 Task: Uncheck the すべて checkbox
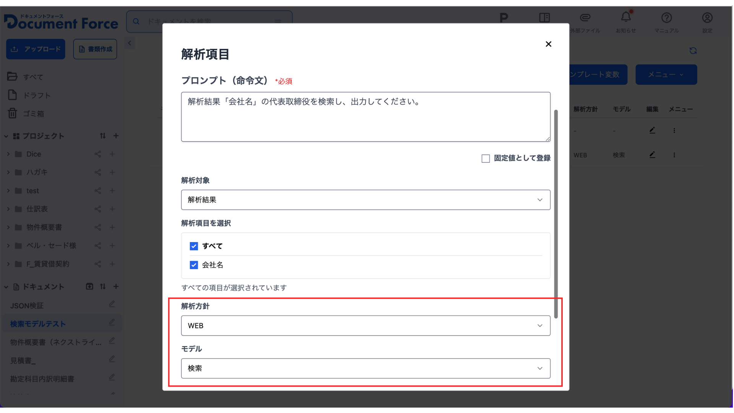pos(194,247)
